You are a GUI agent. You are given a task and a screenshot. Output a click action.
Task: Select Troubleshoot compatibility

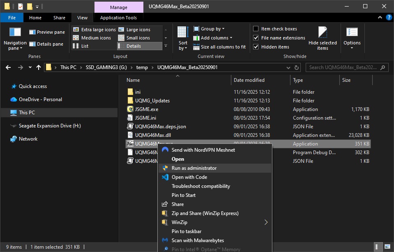click(x=215, y=186)
